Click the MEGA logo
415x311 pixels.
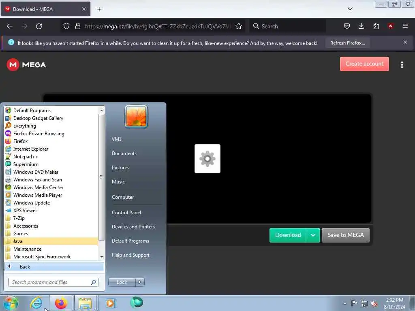click(26, 64)
